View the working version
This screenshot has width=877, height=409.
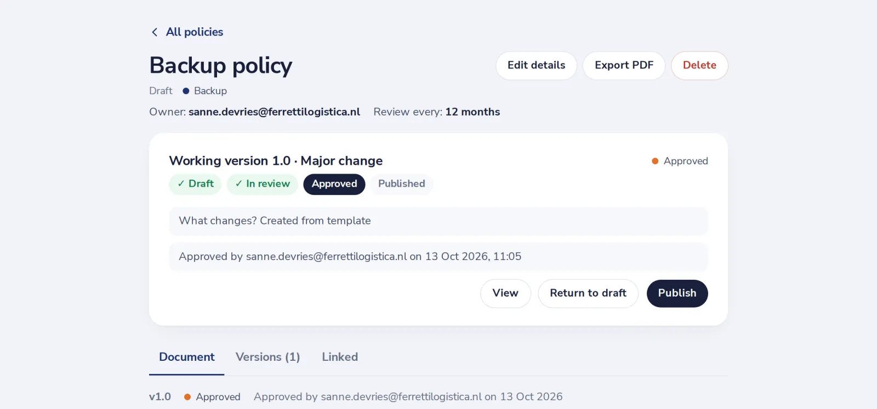(x=505, y=293)
